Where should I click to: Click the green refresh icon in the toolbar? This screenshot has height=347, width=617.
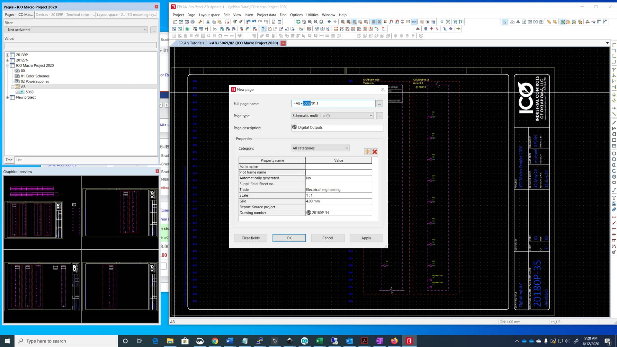click(x=298, y=21)
